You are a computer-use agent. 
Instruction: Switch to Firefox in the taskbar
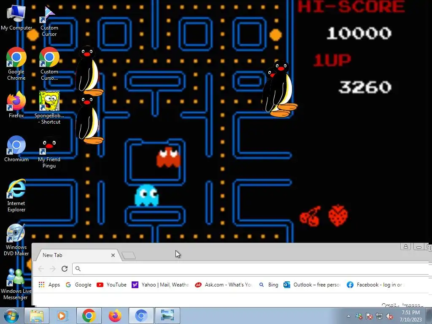[x=115, y=316]
